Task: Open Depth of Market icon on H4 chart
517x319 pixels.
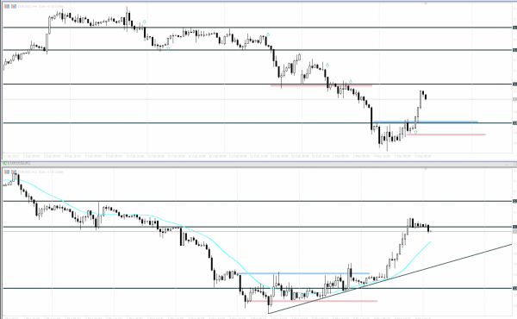Action: click(x=14, y=6)
